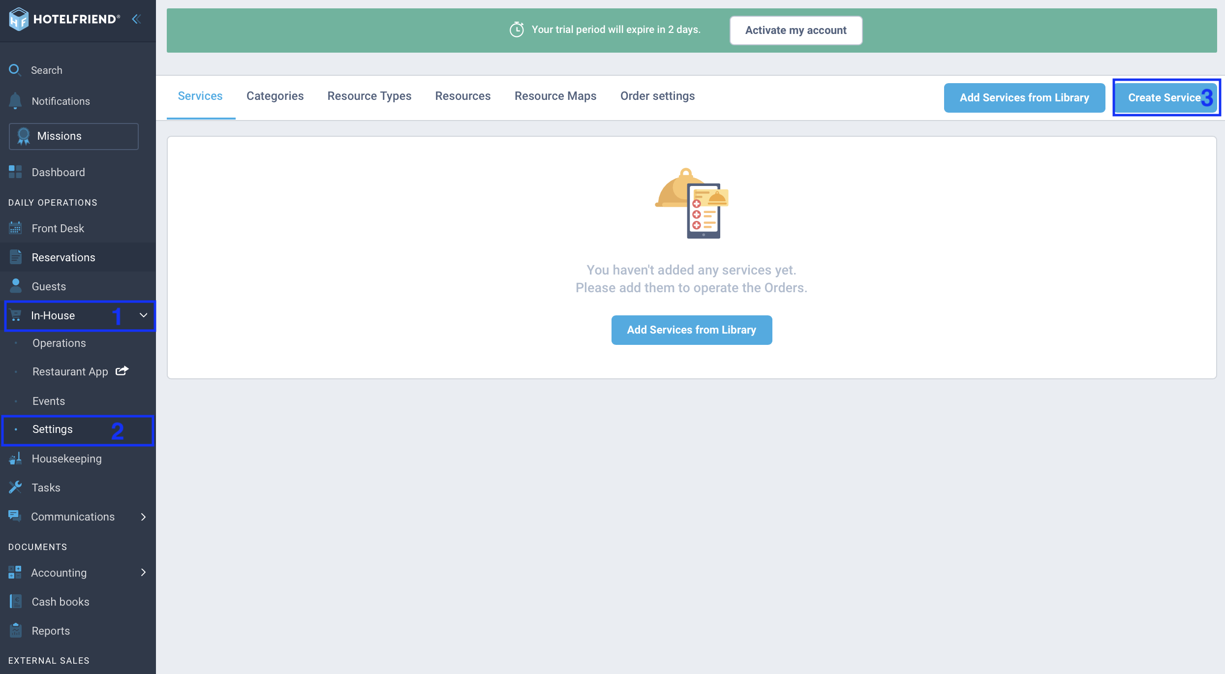Switch to the Services tab
The height and width of the screenshot is (674, 1225).
click(200, 96)
